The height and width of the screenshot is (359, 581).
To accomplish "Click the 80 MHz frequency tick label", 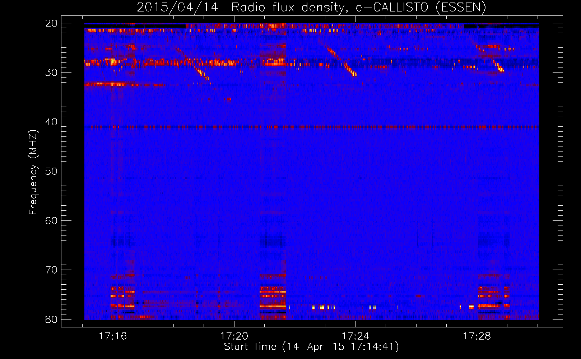I will (x=51, y=319).
